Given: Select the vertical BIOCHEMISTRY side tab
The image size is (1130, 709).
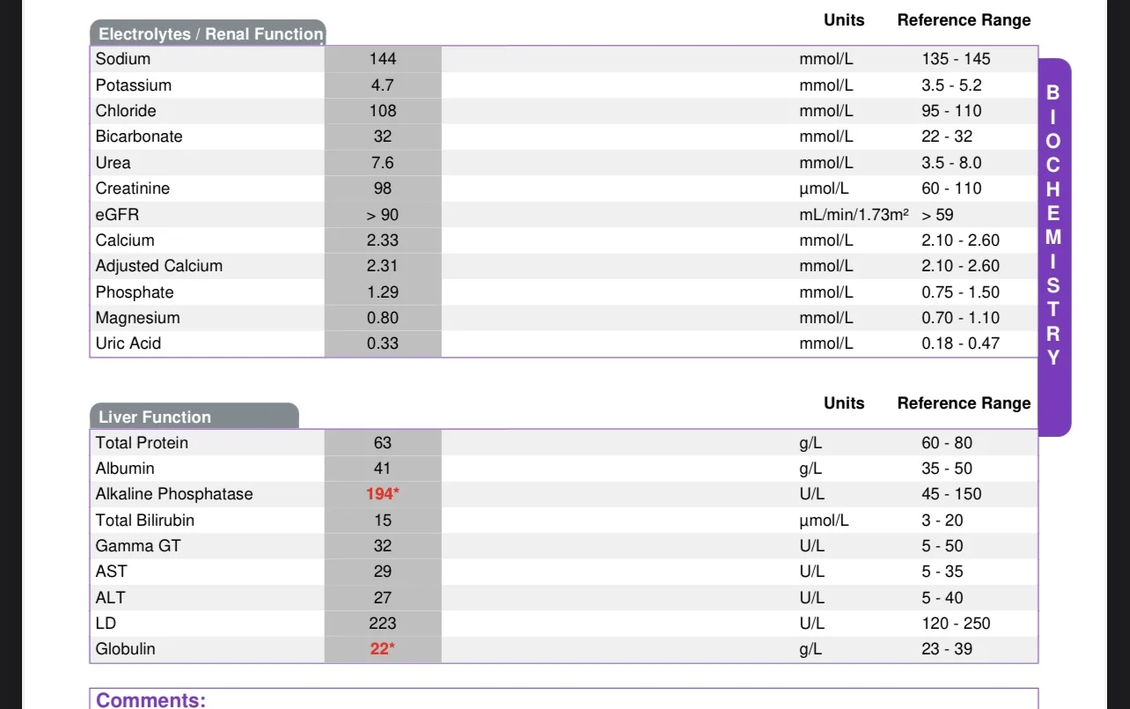Looking at the screenshot, I should [x=1054, y=247].
